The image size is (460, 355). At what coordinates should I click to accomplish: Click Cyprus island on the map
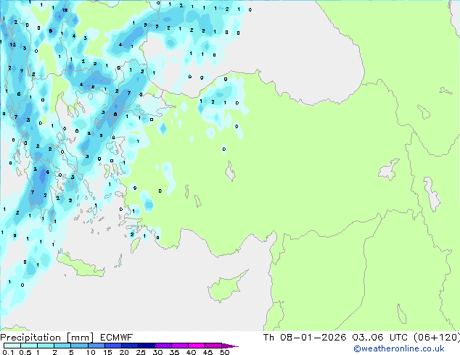coord(226,287)
